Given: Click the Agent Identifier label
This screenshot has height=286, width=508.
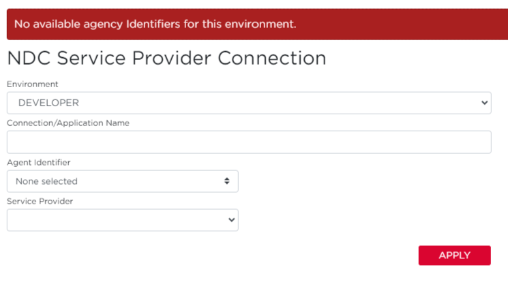Looking at the screenshot, I should pyautogui.click(x=39, y=163).
